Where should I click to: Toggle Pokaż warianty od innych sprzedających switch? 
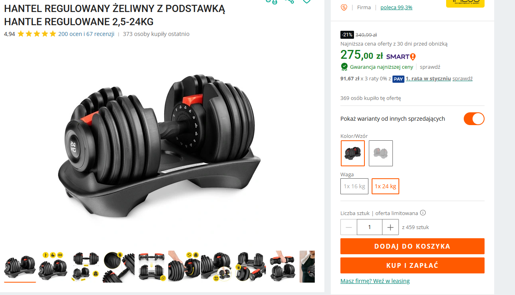pos(474,119)
